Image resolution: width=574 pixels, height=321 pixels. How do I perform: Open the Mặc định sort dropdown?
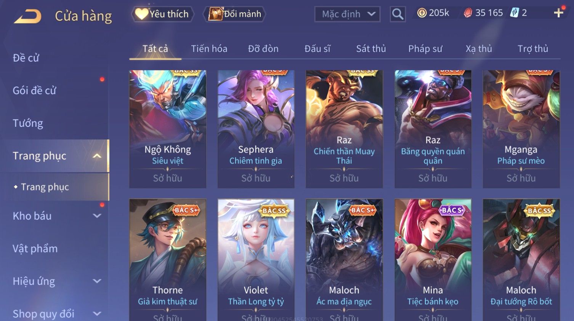[x=347, y=14]
